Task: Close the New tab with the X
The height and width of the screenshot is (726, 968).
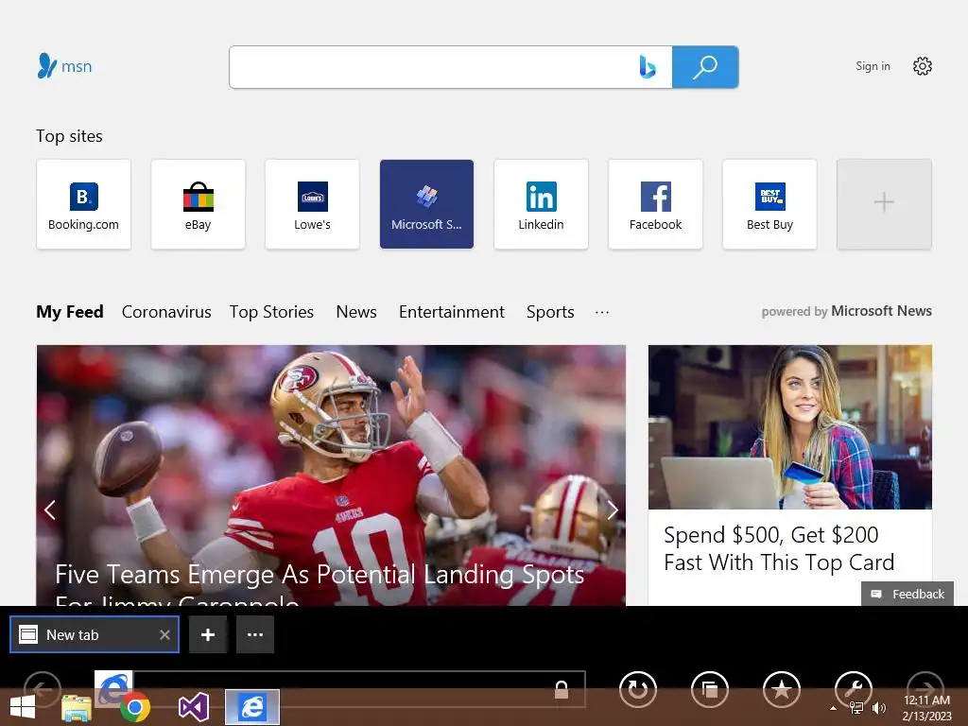Action: (164, 634)
